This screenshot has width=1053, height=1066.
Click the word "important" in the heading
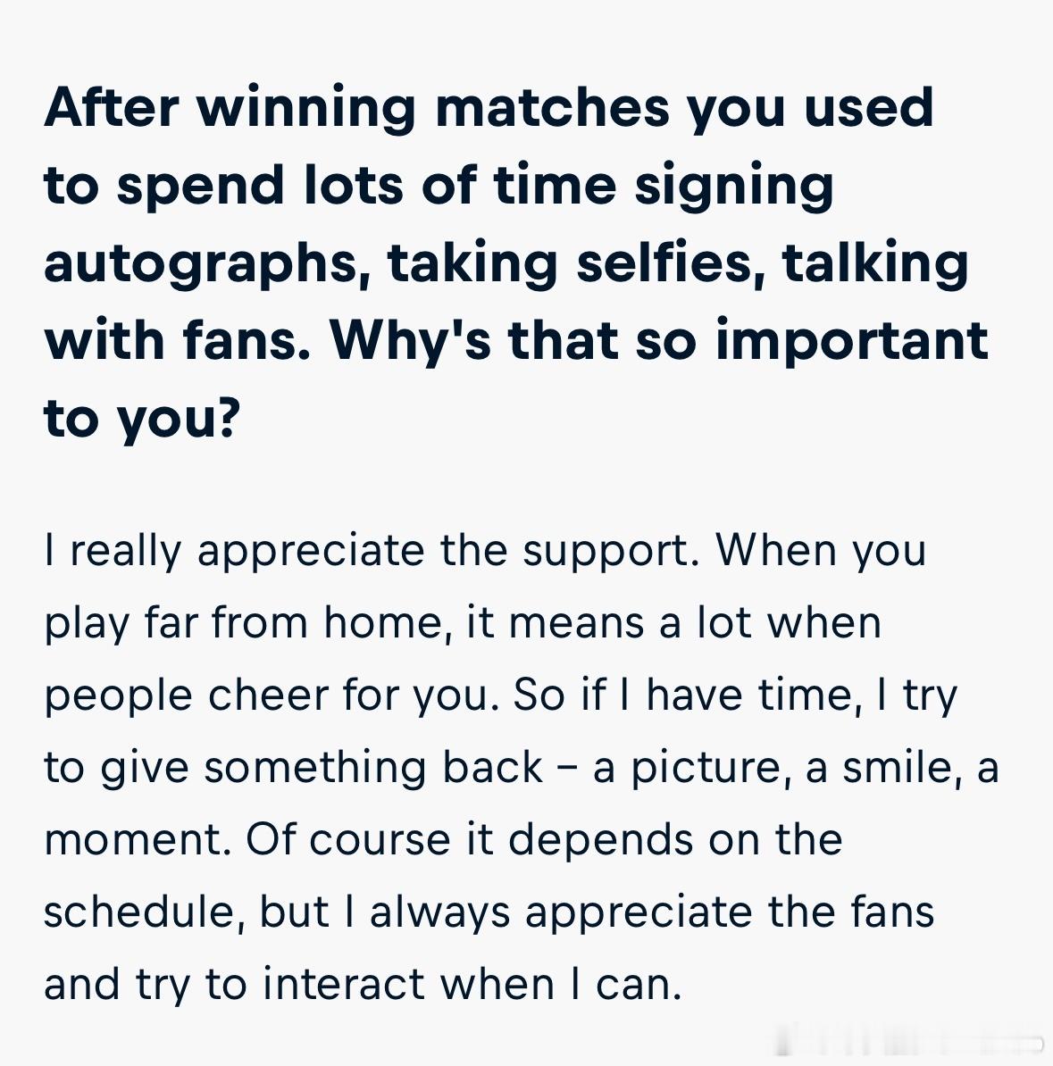pyautogui.click(x=852, y=342)
